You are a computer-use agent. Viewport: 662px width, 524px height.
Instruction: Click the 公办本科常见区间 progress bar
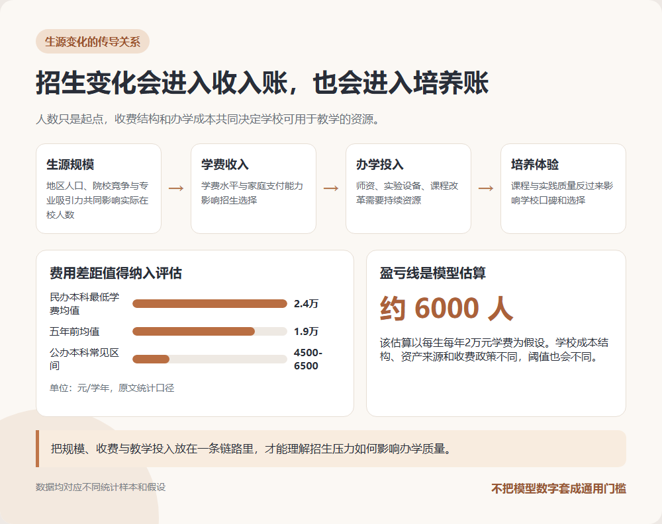pyautogui.click(x=210, y=359)
